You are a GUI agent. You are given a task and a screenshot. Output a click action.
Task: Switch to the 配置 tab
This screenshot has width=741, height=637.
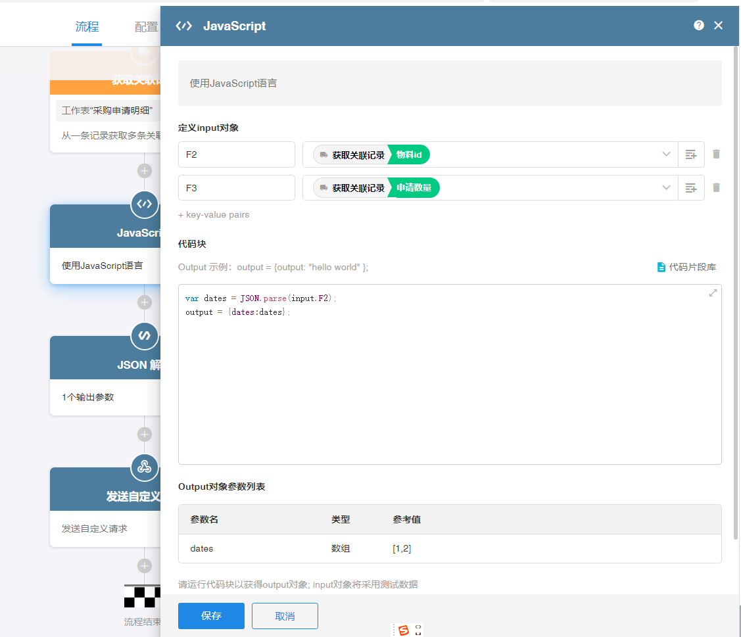146,27
